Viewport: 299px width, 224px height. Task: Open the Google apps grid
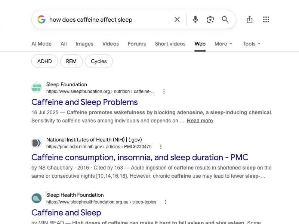[x=266, y=19]
